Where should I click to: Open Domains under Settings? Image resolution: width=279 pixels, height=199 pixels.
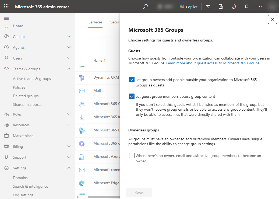[20, 178]
